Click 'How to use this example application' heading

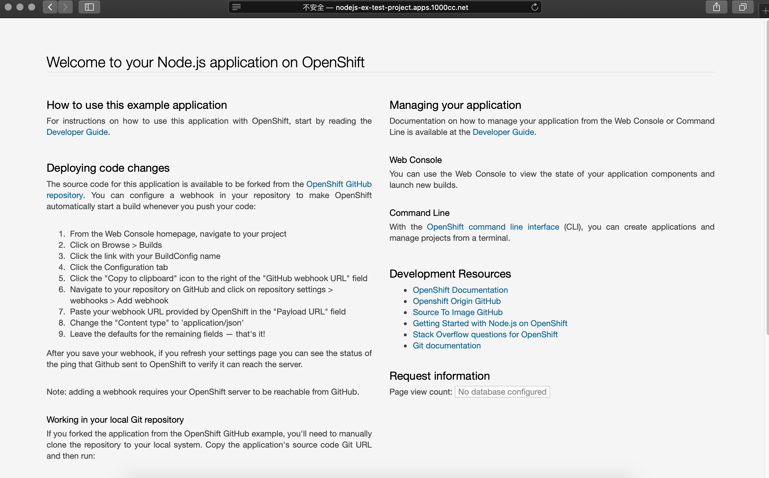137,105
